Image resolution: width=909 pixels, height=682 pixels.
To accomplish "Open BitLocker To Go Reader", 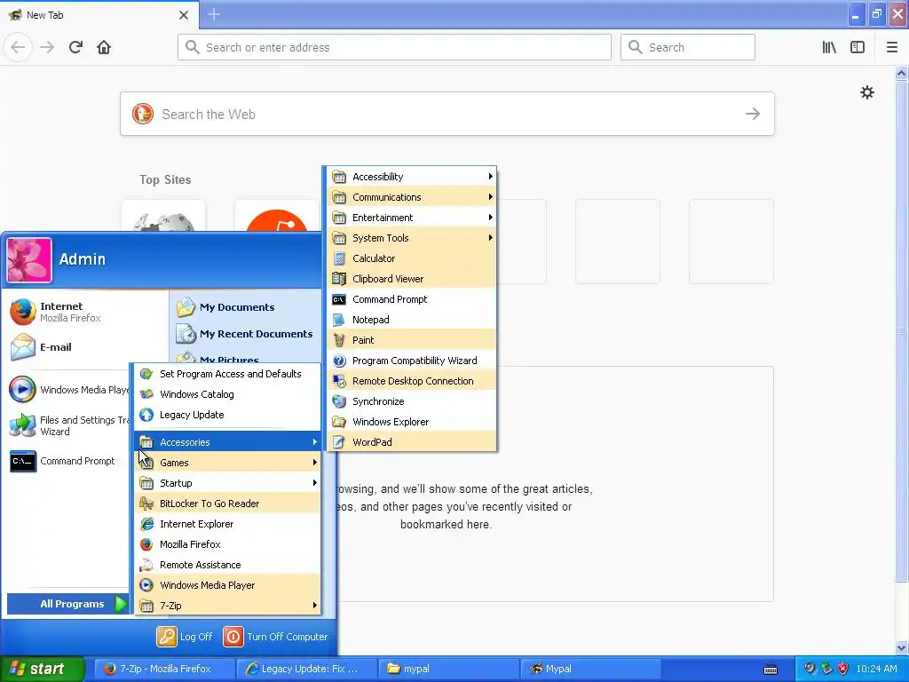I will (x=227, y=504).
